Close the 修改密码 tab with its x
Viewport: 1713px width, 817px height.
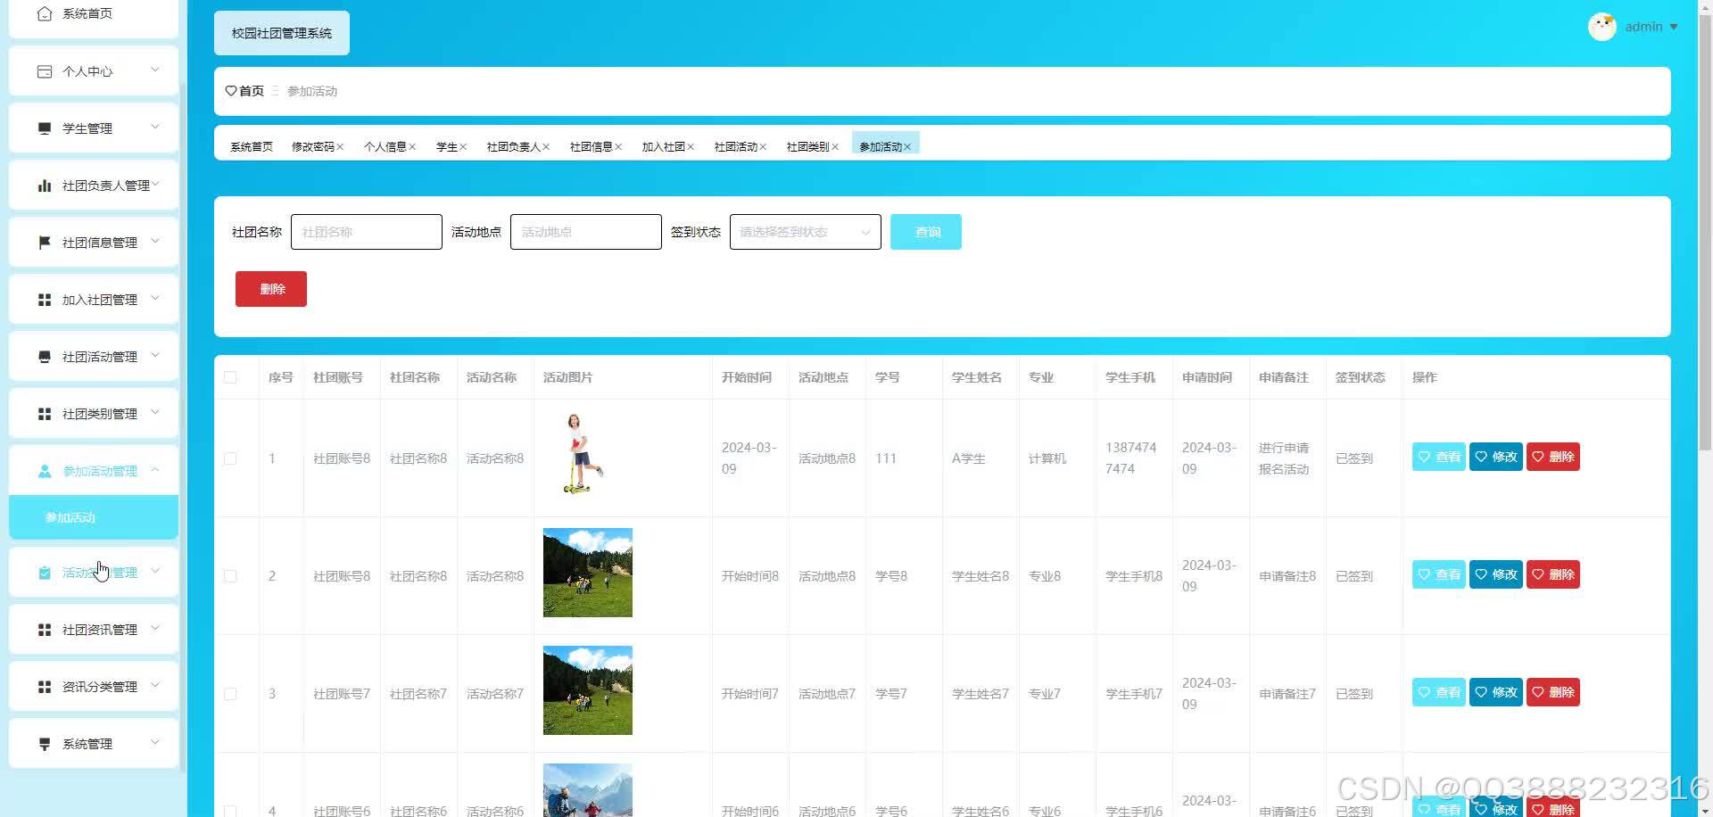click(340, 147)
